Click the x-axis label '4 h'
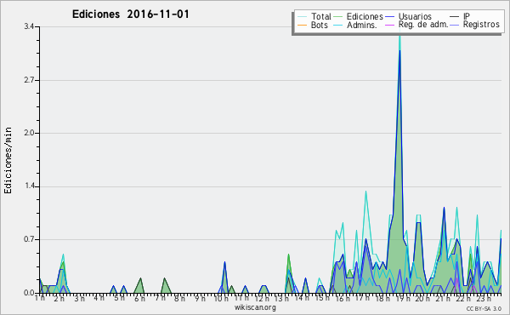The width and height of the screenshot is (510, 315). (99, 298)
